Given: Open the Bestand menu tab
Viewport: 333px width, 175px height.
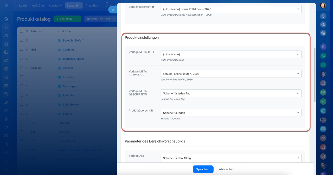Looking at the screenshot, I should (x=74, y=5).
